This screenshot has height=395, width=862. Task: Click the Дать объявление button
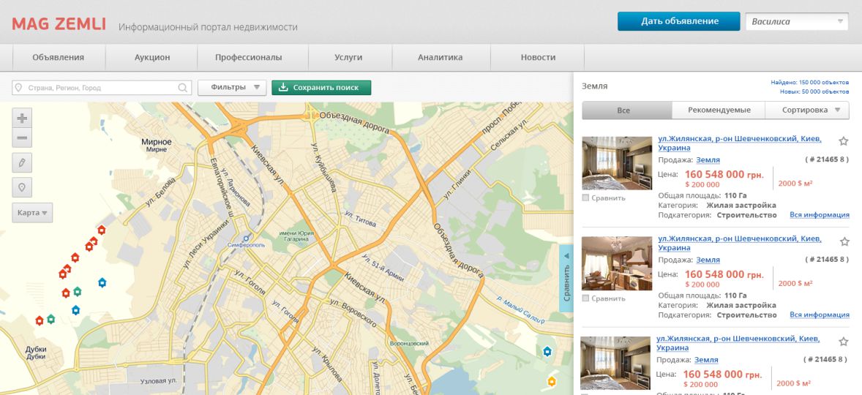click(x=679, y=21)
